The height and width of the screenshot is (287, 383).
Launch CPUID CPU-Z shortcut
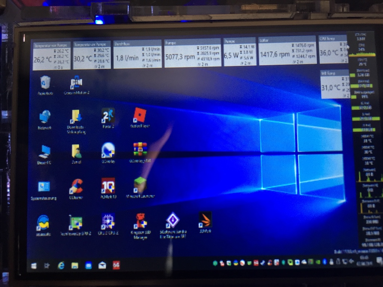(108, 224)
